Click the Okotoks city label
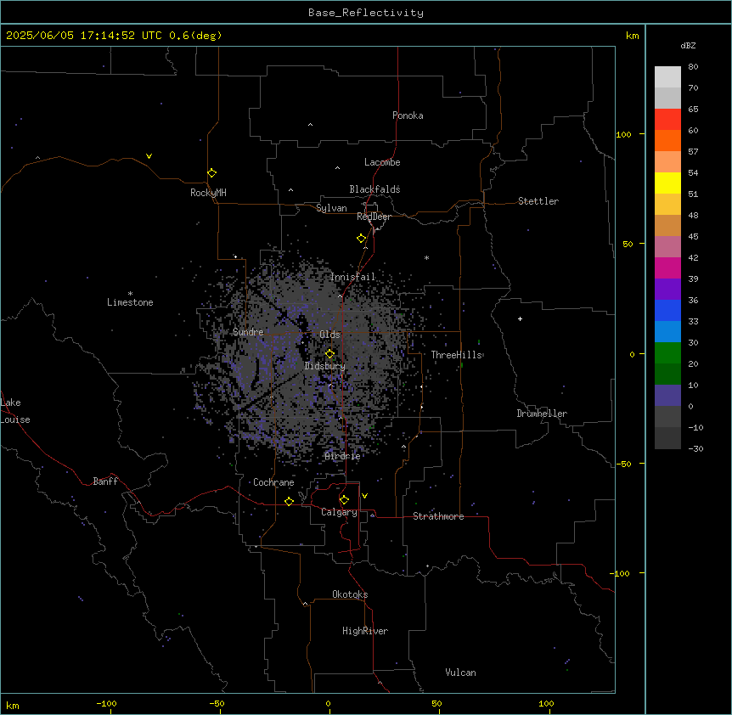 [x=350, y=594]
